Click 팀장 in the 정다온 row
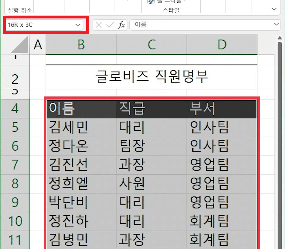285x249 pixels. coord(151,146)
